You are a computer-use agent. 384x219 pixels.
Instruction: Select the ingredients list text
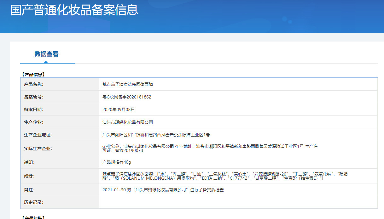click(225, 176)
